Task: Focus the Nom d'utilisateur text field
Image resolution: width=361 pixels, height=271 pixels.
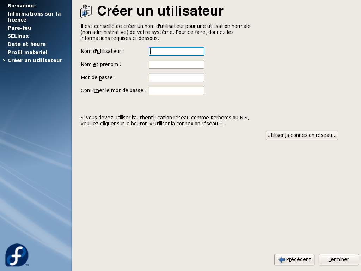Action: 177,52
